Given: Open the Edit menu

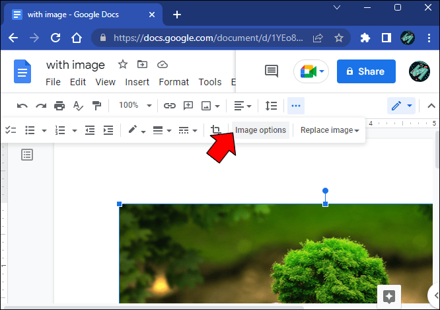Looking at the screenshot, I should click(x=78, y=82).
